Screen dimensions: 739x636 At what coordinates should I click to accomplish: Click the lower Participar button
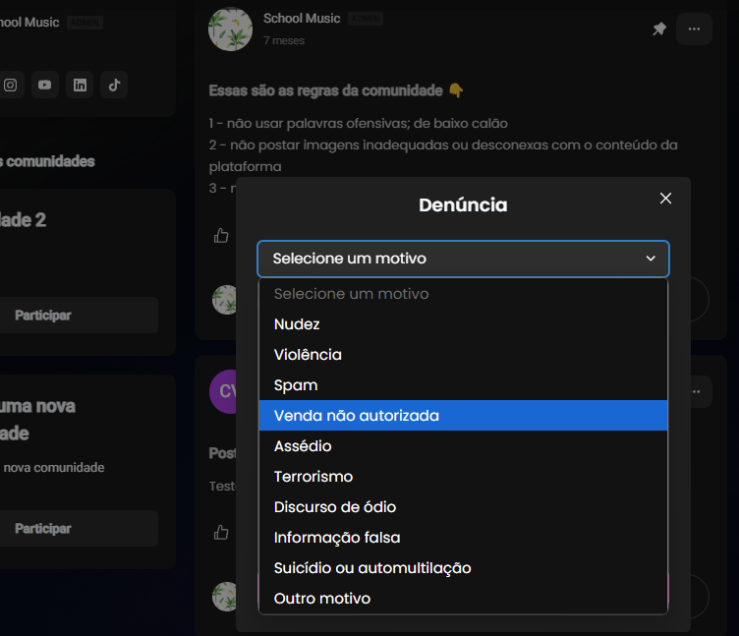pos(79,529)
